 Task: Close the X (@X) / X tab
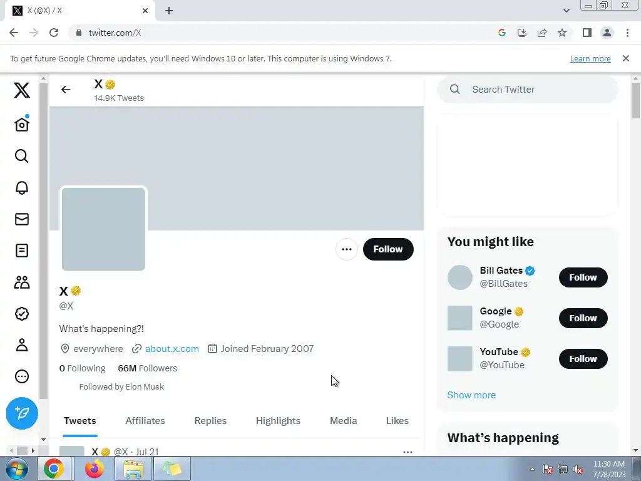[x=145, y=11]
